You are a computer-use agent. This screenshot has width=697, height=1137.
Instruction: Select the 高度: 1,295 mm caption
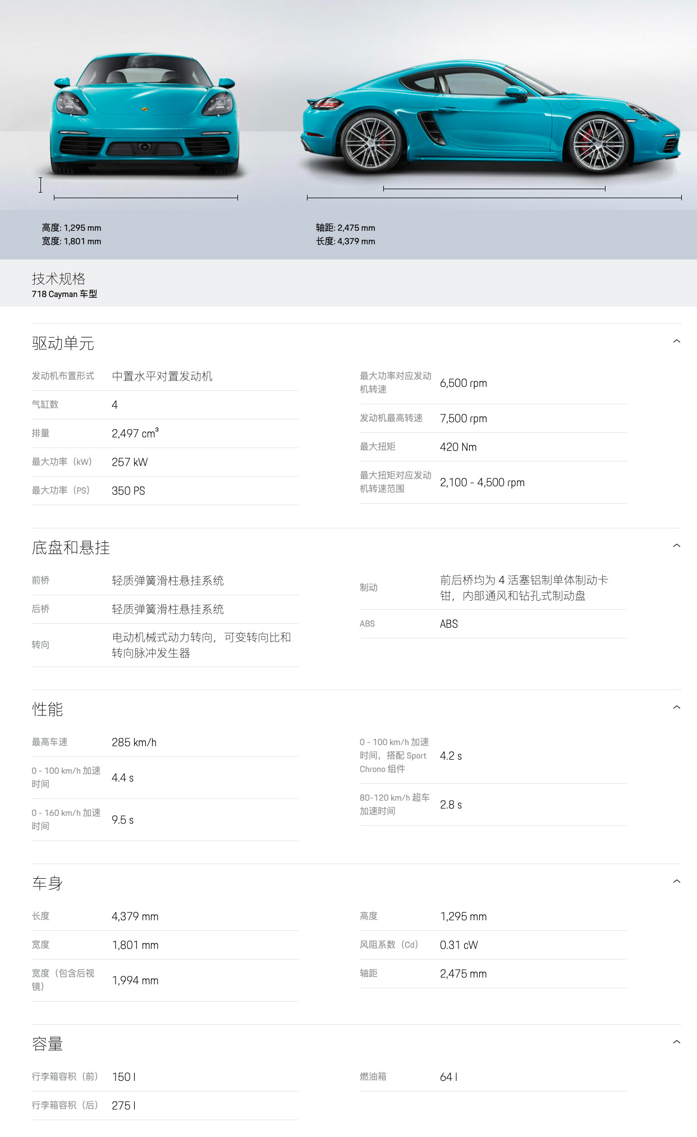(x=71, y=228)
